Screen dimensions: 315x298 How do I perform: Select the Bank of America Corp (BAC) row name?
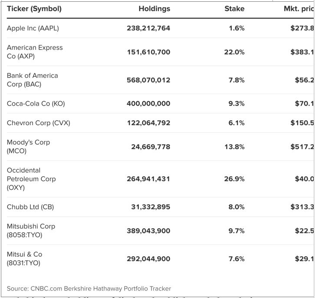coord(33,80)
